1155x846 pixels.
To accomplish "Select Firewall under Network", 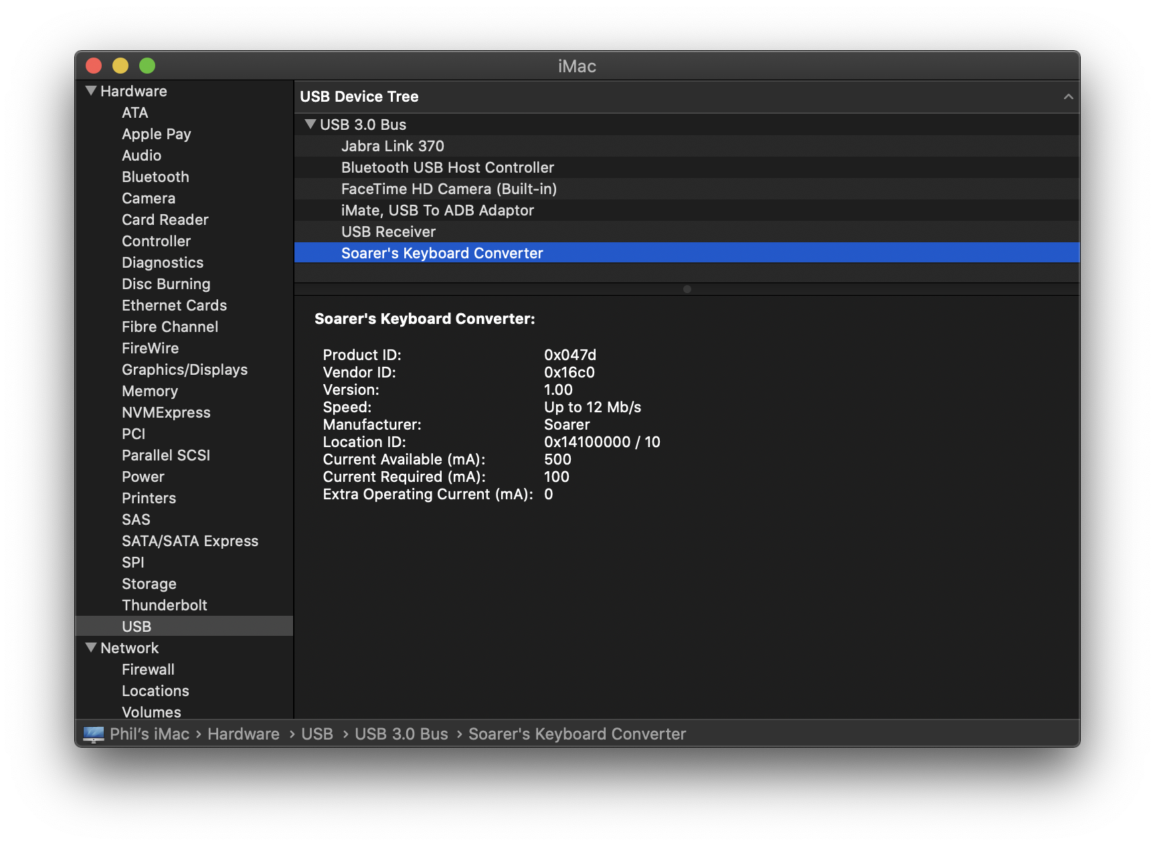I will point(148,669).
